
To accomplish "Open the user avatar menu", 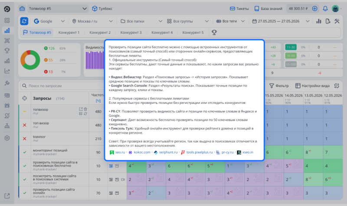I will pos(335,9).
